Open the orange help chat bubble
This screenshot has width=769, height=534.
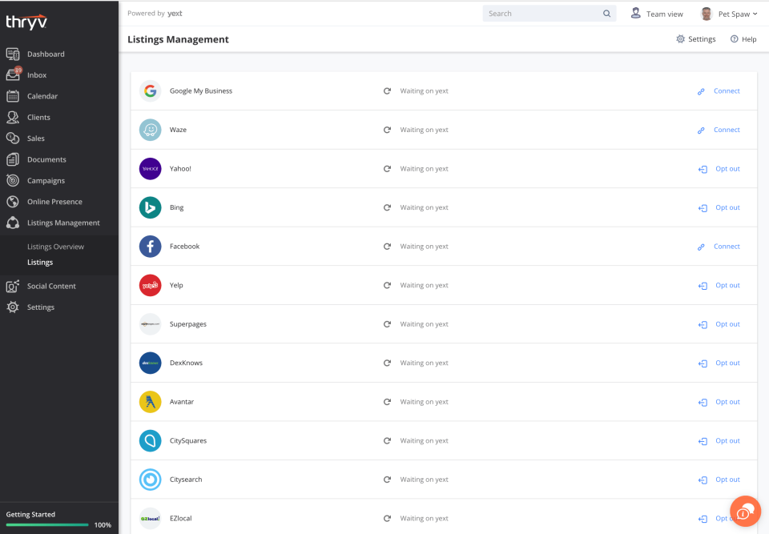click(x=744, y=511)
